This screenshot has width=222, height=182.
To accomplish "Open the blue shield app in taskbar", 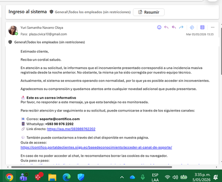I will click(x=81, y=177).
